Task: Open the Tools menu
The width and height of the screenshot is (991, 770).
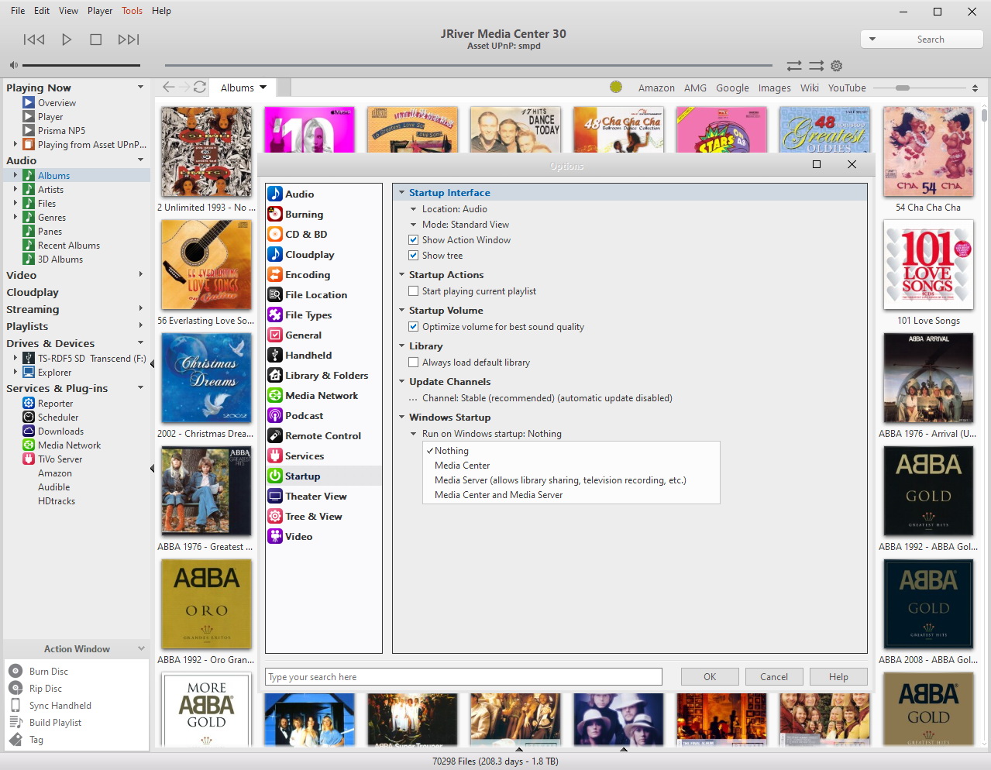Action: (132, 11)
